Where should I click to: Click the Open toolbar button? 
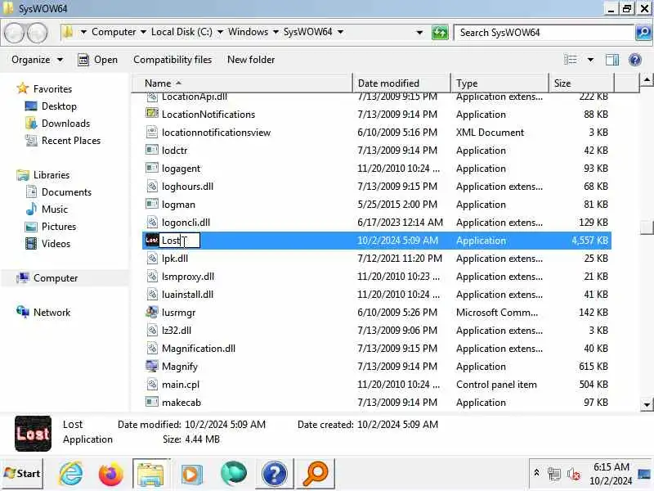pos(98,60)
